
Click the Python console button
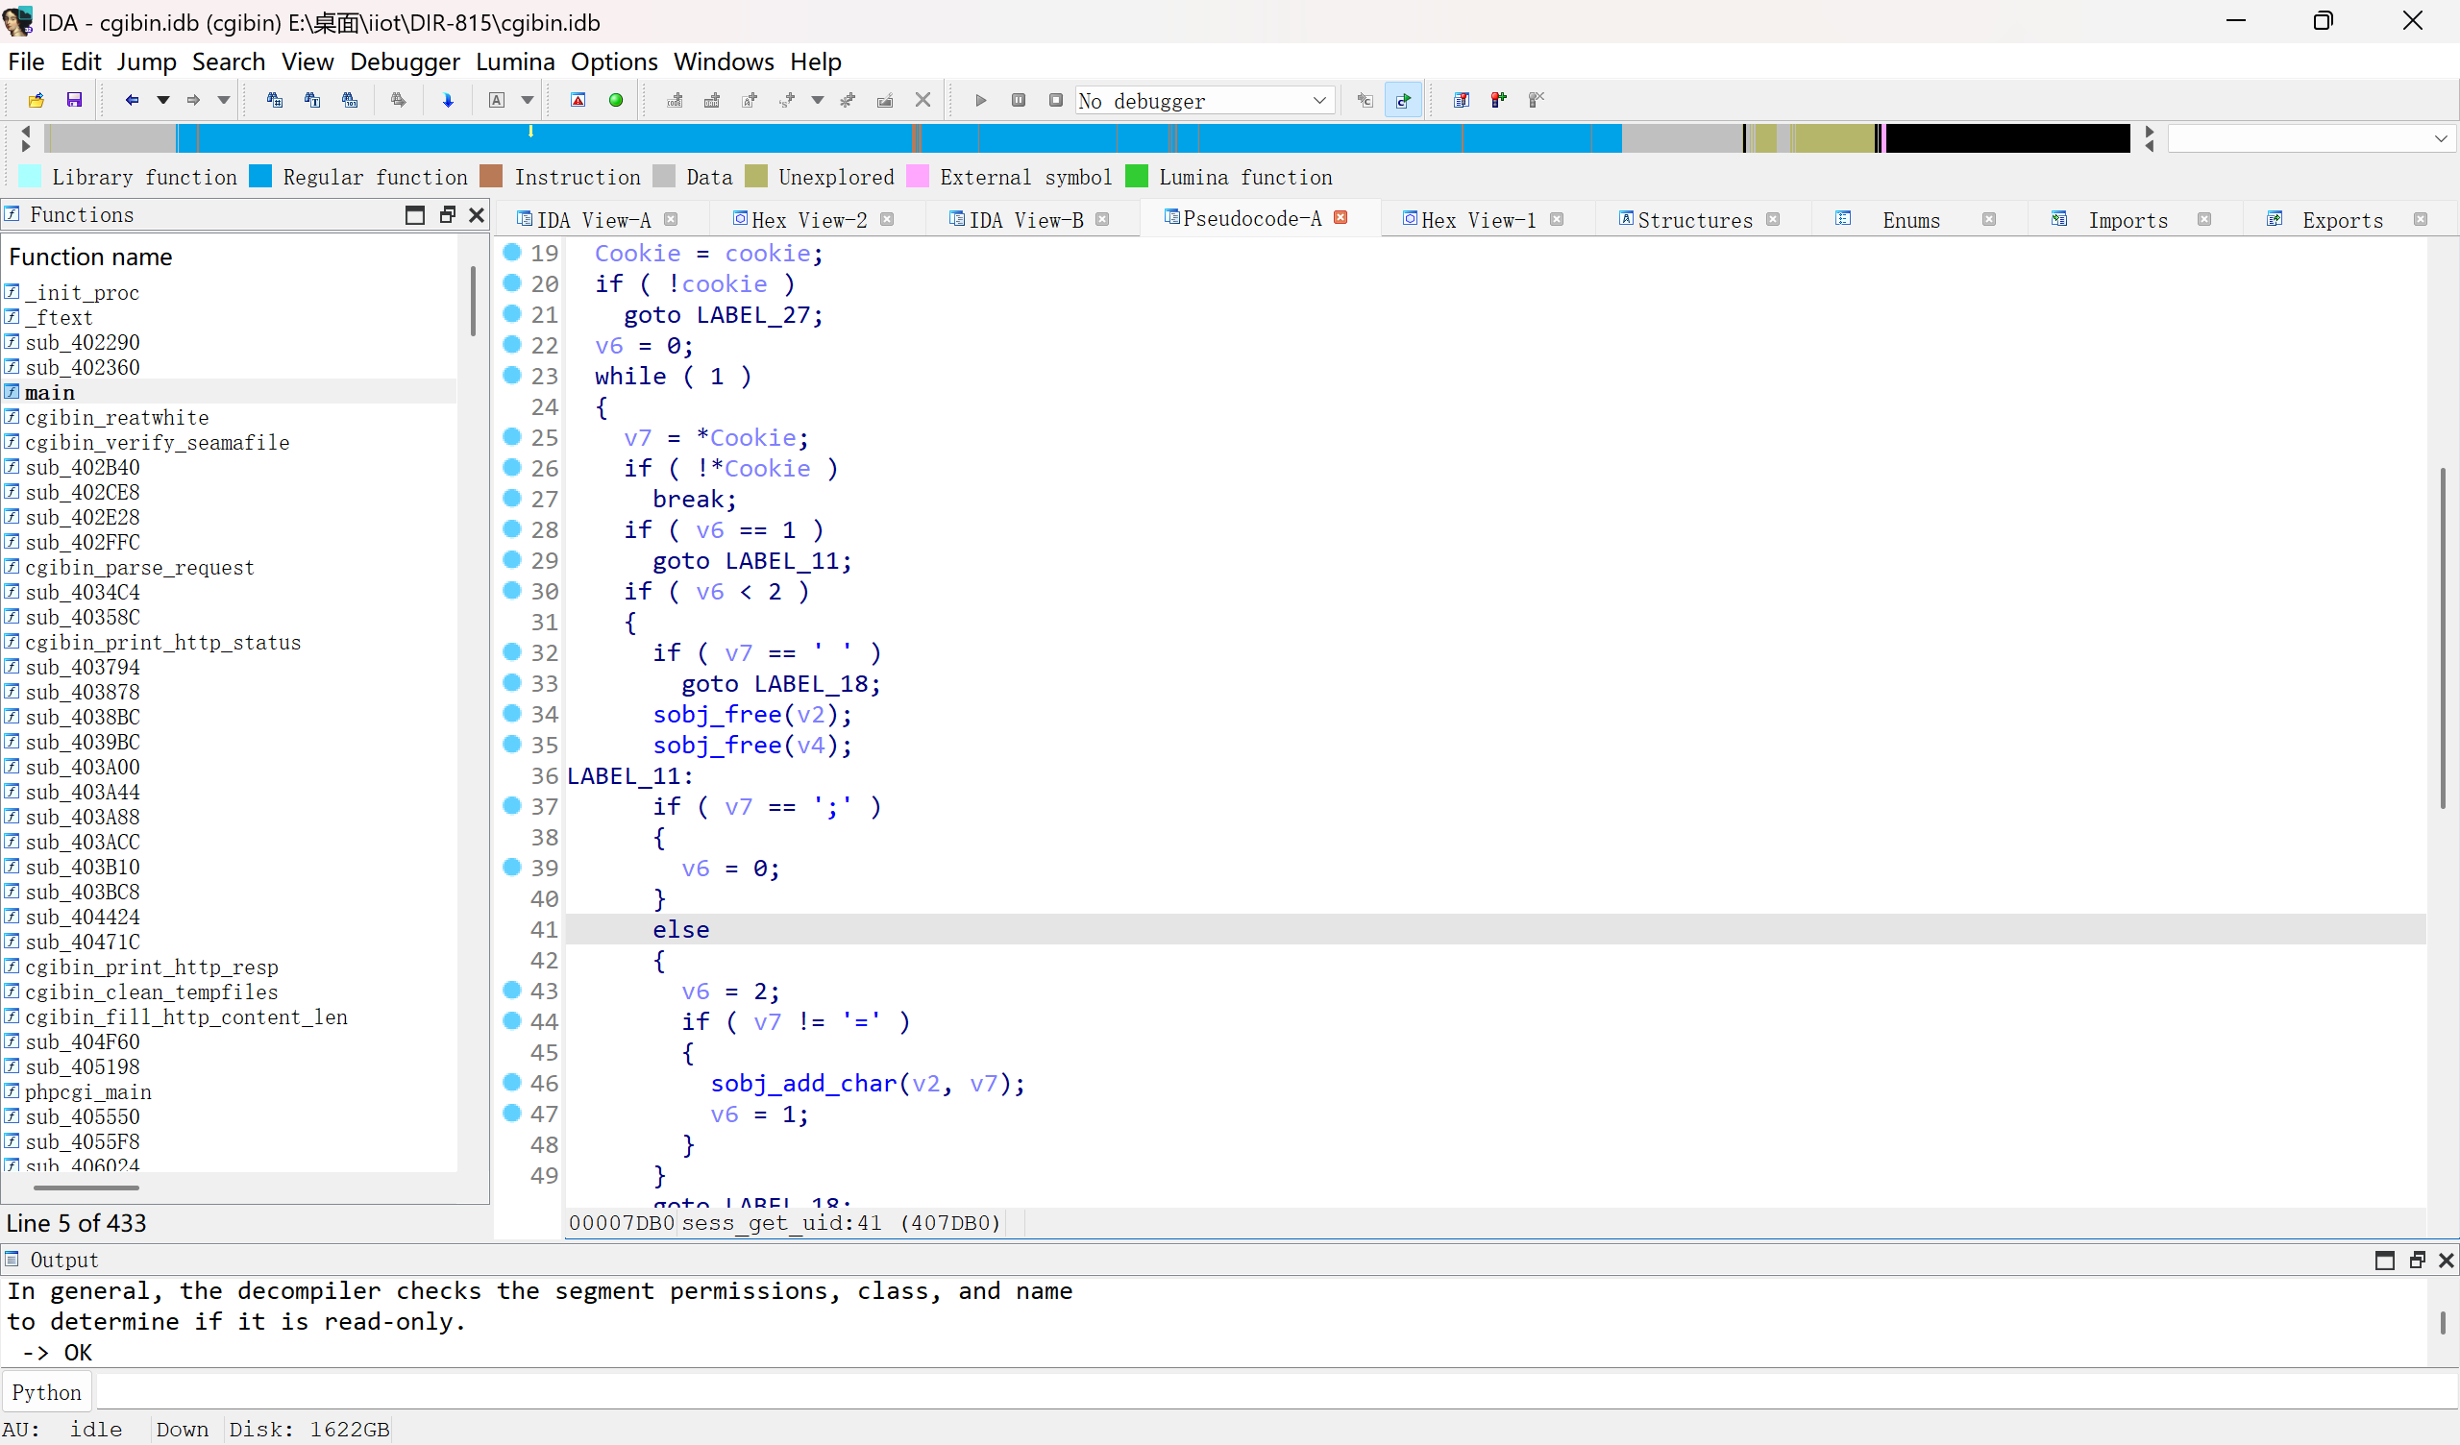47,1391
